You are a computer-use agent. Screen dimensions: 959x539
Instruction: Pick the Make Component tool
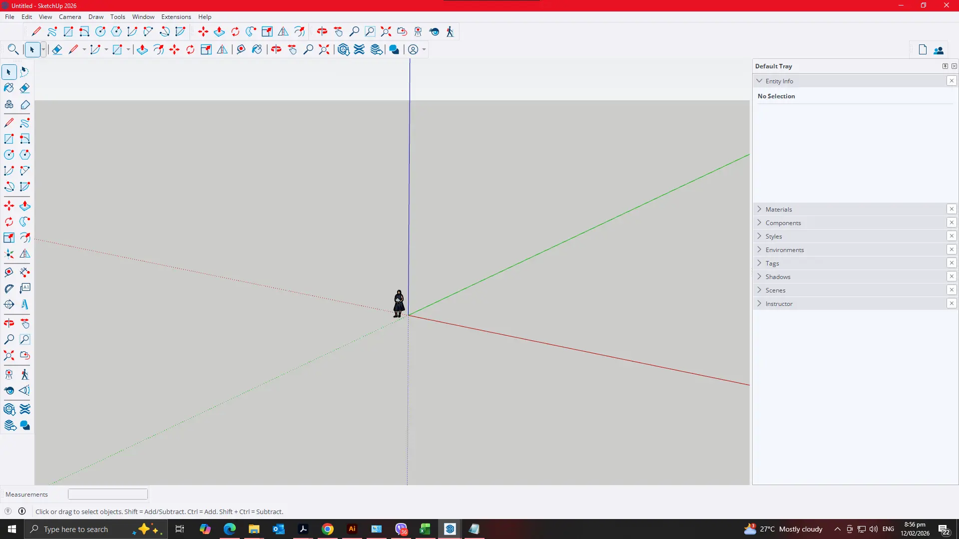pos(9,105)
